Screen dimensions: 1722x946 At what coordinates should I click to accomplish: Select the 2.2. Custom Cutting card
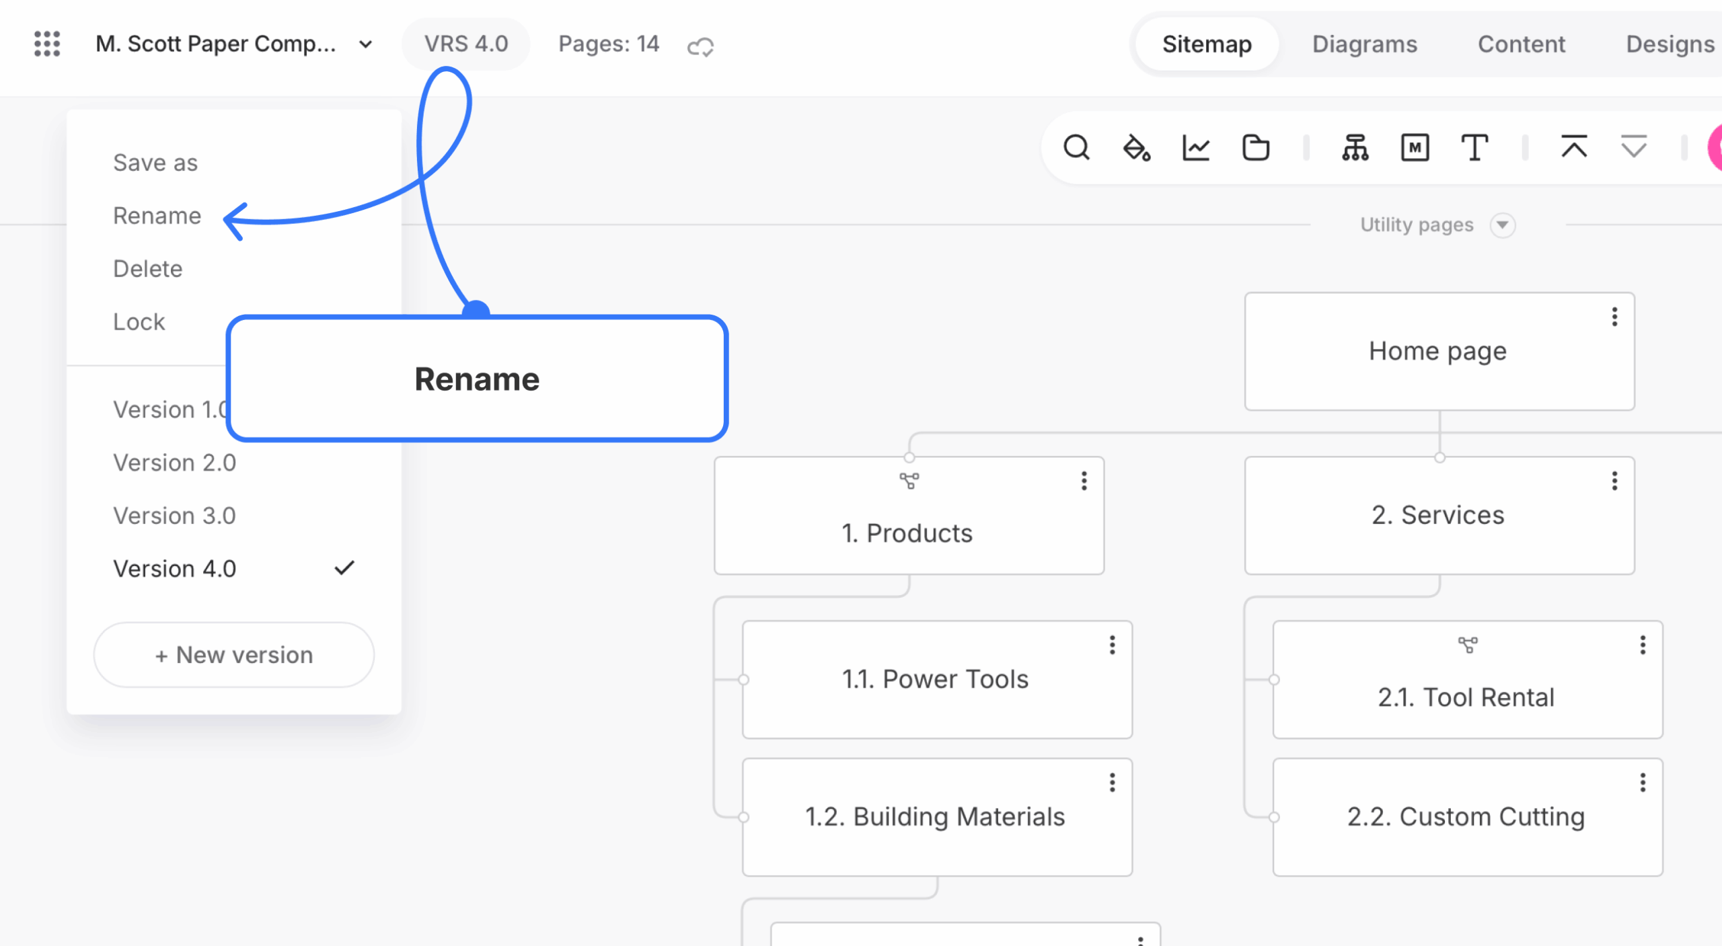(1468, 817)
